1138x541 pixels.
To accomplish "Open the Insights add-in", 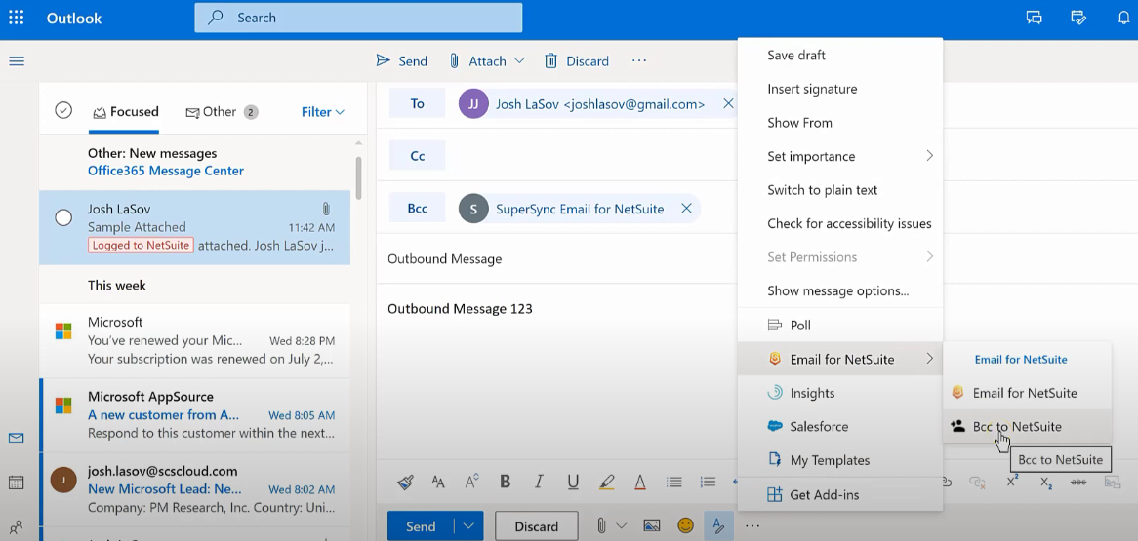I will point(839,392).
